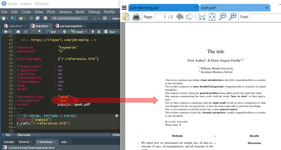The image size is (281, 150).
Task: Open the (Top Level) section navigator
Action: tap(25, 135)
